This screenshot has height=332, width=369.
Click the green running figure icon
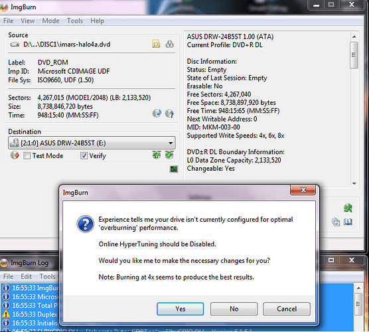coord(348,208)
